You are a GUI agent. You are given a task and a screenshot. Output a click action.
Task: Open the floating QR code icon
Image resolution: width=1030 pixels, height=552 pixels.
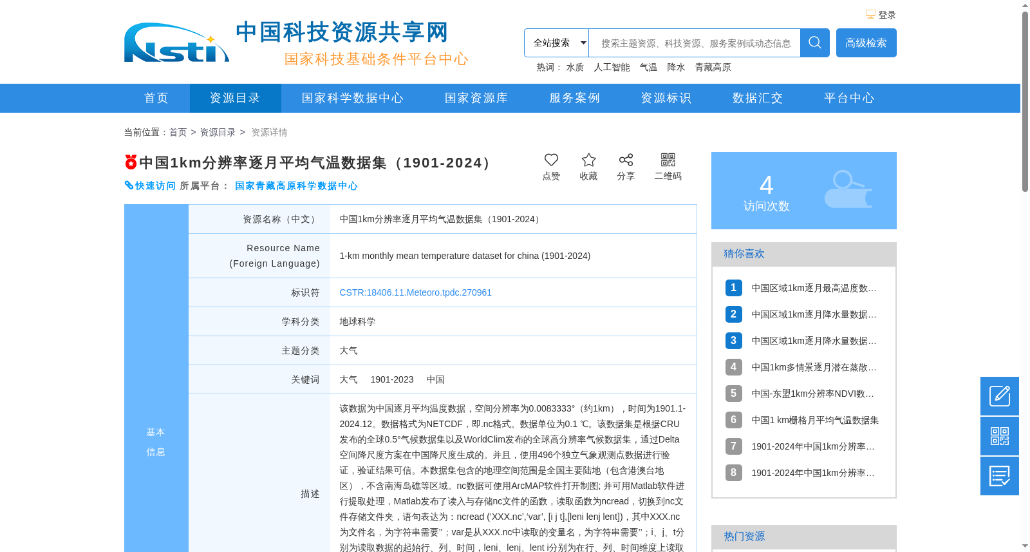coord(1000,436)
